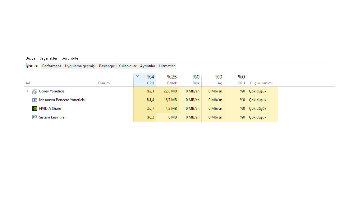Select the Ayrıntılar tab

coord(148,66)
